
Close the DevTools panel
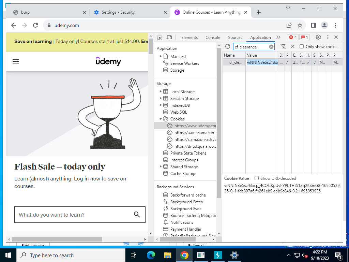tap(336, 38)
